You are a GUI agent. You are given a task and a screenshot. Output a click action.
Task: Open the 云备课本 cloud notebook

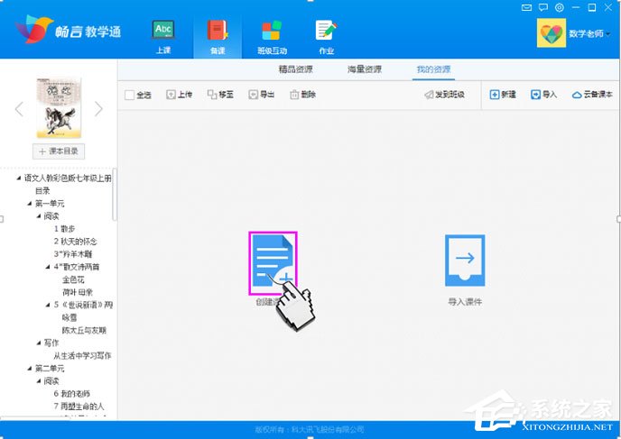click(x=592, y=95)
